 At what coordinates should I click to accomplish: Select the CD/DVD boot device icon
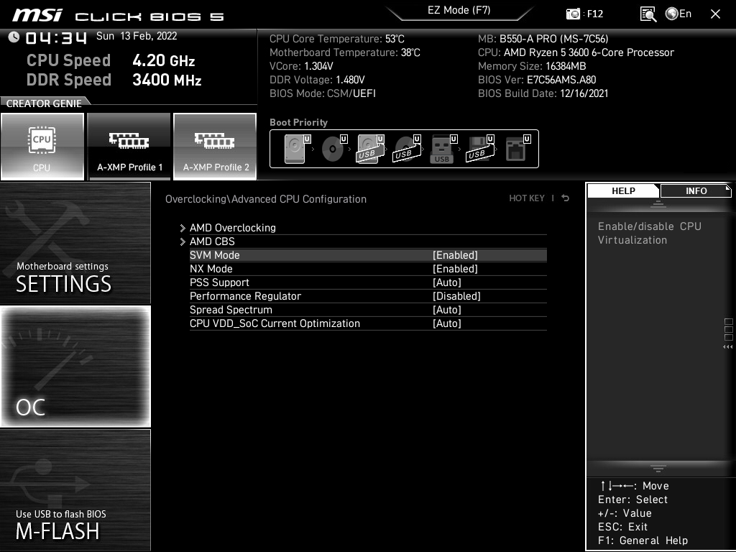pyautogui.click(x=332, y=149)
